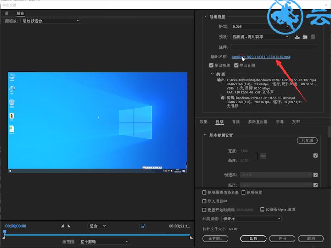The width and height of the screenshot is (331, 248).
Task: Click the duration timecode 00;00;51;11
Action: (x=179, y=226)
